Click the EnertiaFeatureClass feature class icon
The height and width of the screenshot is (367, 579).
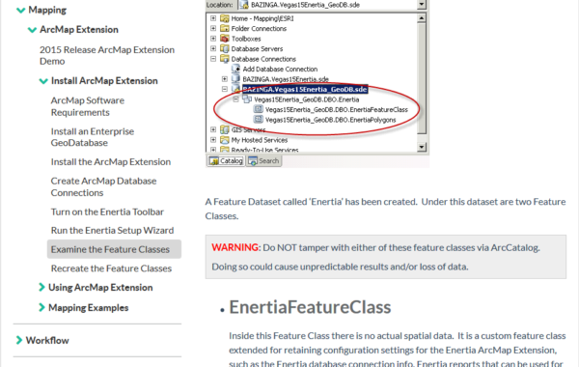point(259,109)
